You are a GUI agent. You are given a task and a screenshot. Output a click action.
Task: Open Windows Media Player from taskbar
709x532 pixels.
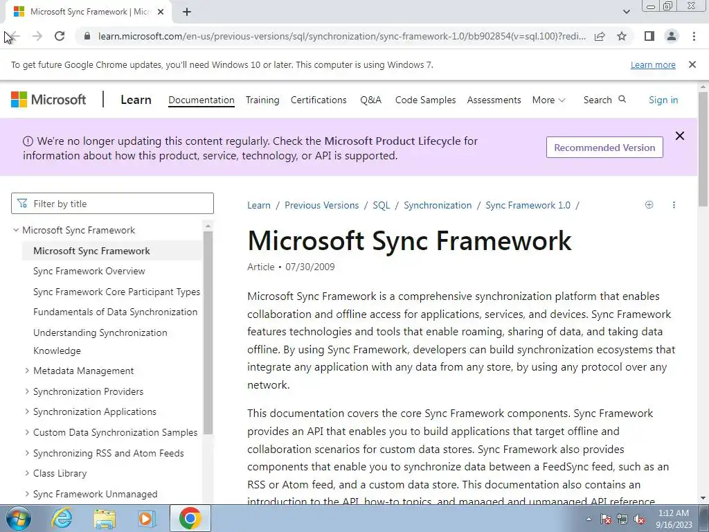tap(147, 519)
